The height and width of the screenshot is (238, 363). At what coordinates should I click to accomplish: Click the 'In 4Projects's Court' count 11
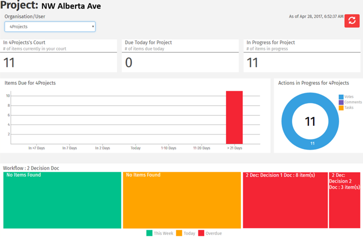pyautogui.click(x=9, y=62)
